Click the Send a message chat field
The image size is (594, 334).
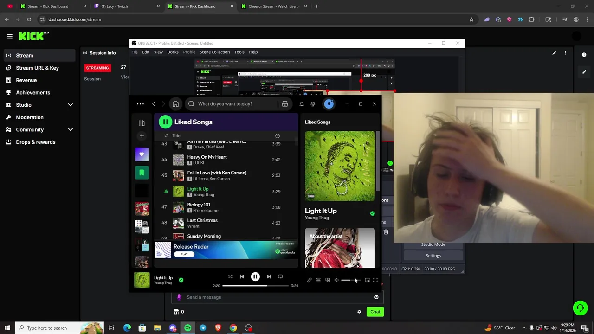click(278, 297)
